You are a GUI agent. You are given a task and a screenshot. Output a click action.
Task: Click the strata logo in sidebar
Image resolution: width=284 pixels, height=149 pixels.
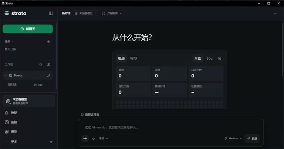click(16, 13)
